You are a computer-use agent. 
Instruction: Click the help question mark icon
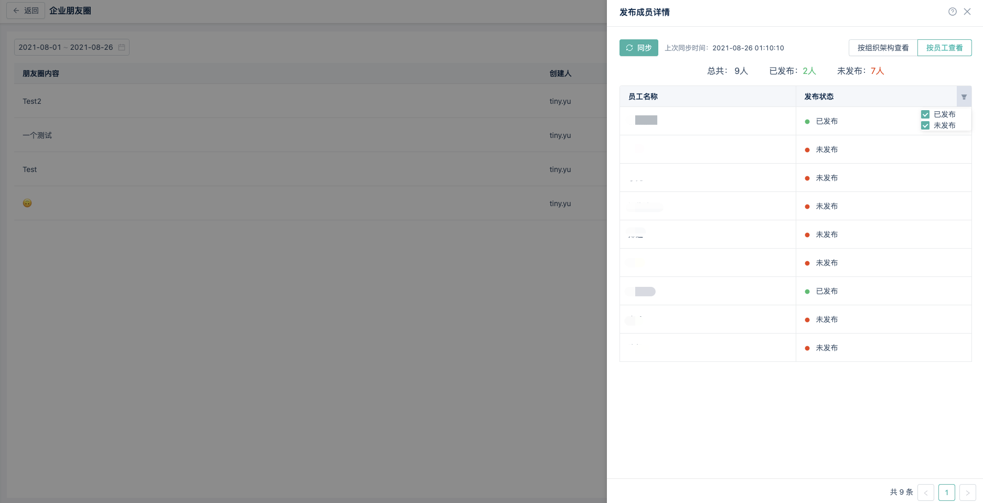[953, 12]
